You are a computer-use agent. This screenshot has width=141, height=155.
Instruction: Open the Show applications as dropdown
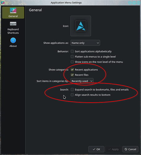click(85, 43)
